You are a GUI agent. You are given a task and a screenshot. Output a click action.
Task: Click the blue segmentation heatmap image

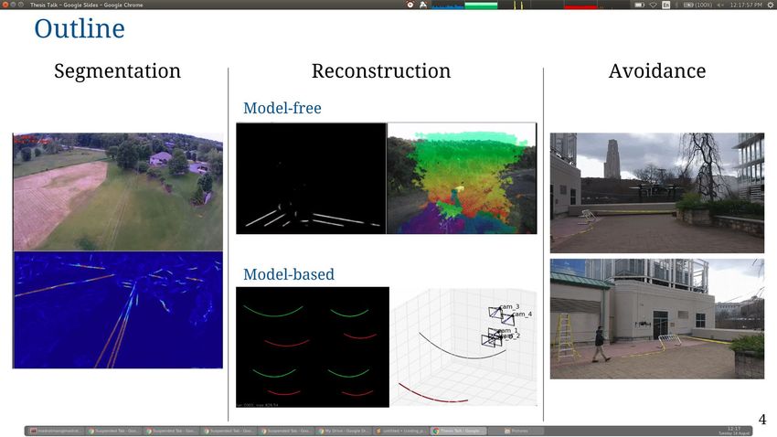118,310
